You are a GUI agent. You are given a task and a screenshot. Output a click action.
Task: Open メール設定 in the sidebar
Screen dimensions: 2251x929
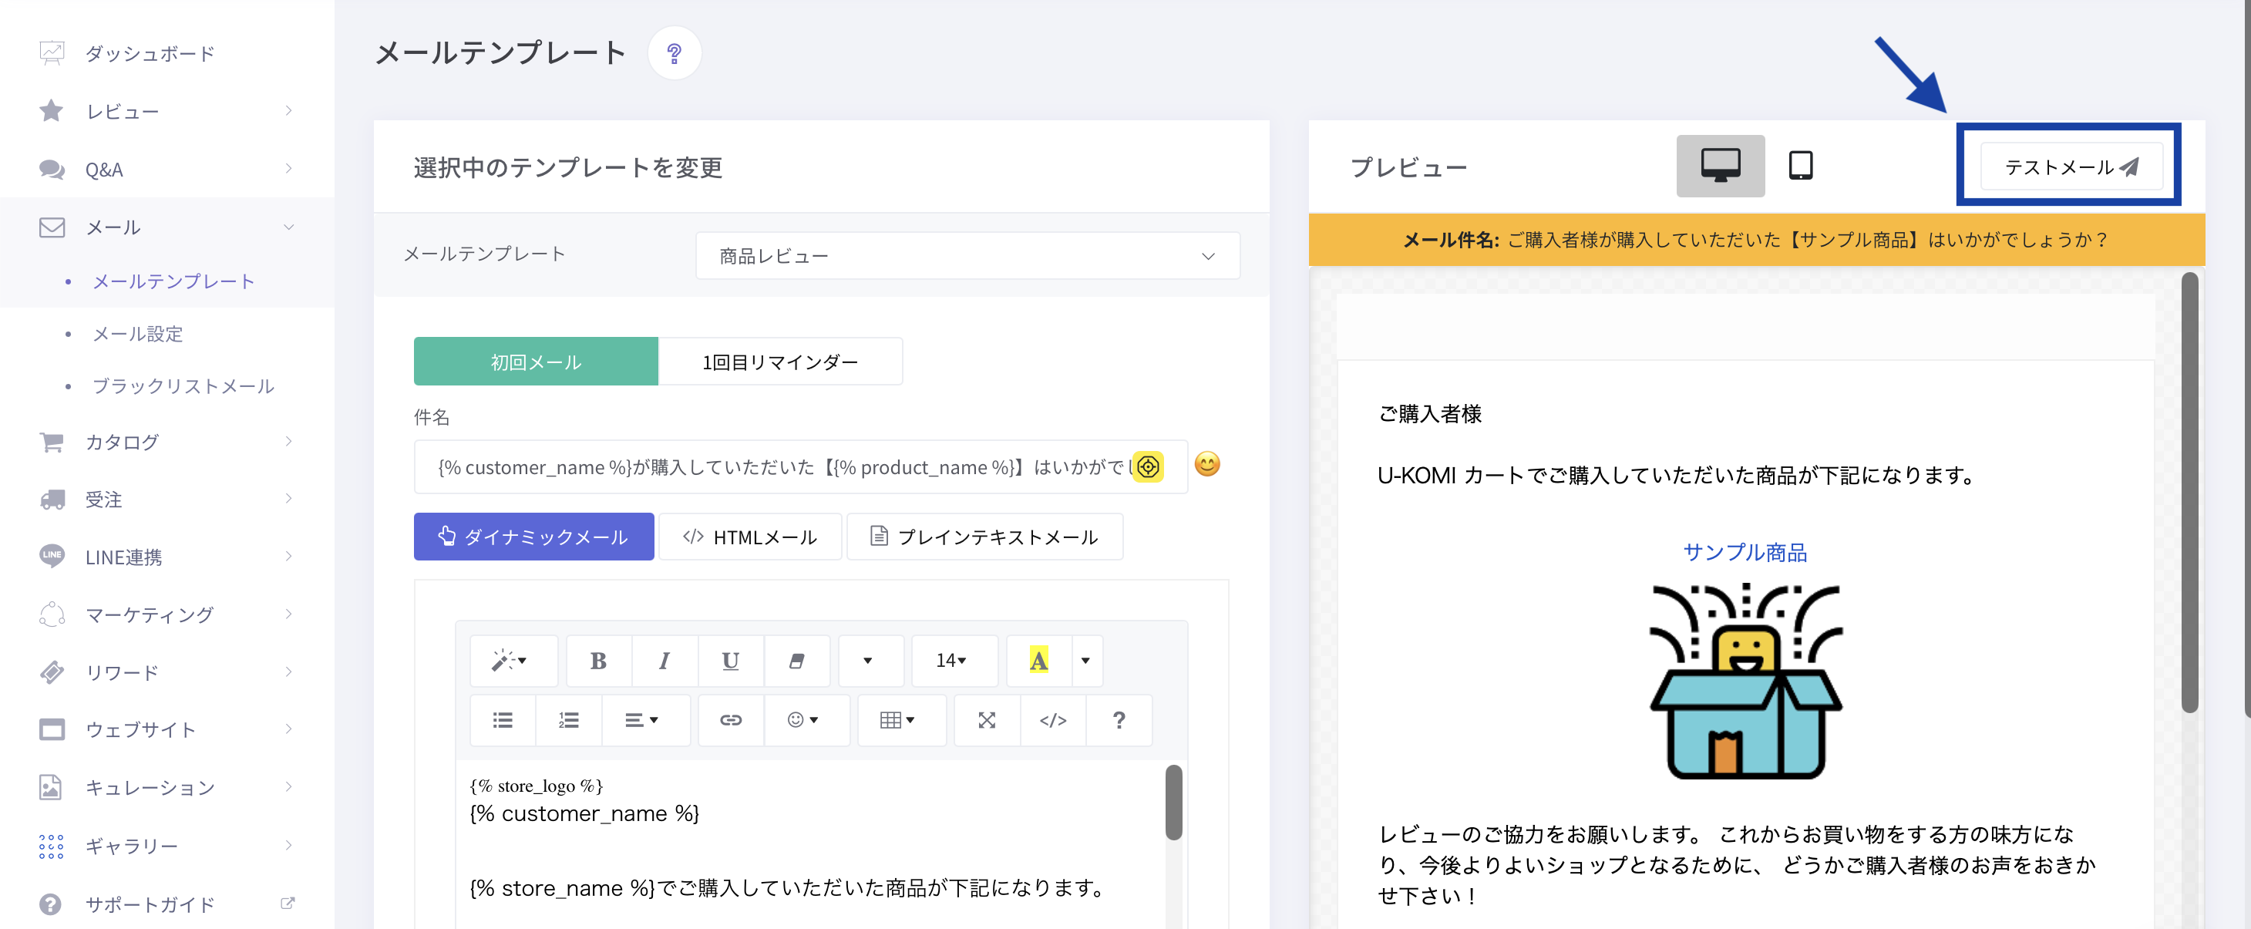tap(137, 334)
